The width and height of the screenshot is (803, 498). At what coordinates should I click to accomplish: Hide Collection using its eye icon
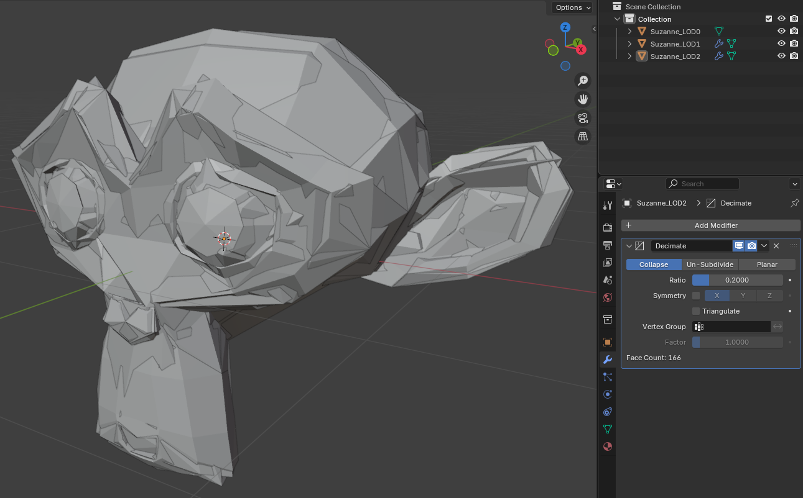[x=782, y=19]
